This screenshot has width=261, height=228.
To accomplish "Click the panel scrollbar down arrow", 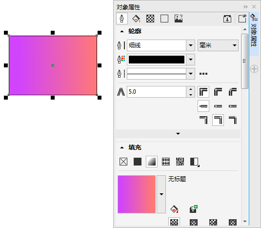I will (x=245, y=221).
